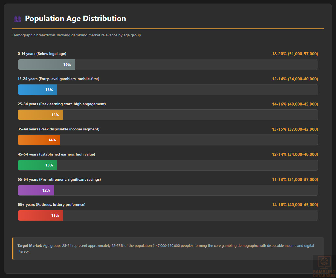This screenshot has height=278, width=336.
Task: Click the 11-13% (31,000-37,000) range value
Action: click(x=295, y=179)
